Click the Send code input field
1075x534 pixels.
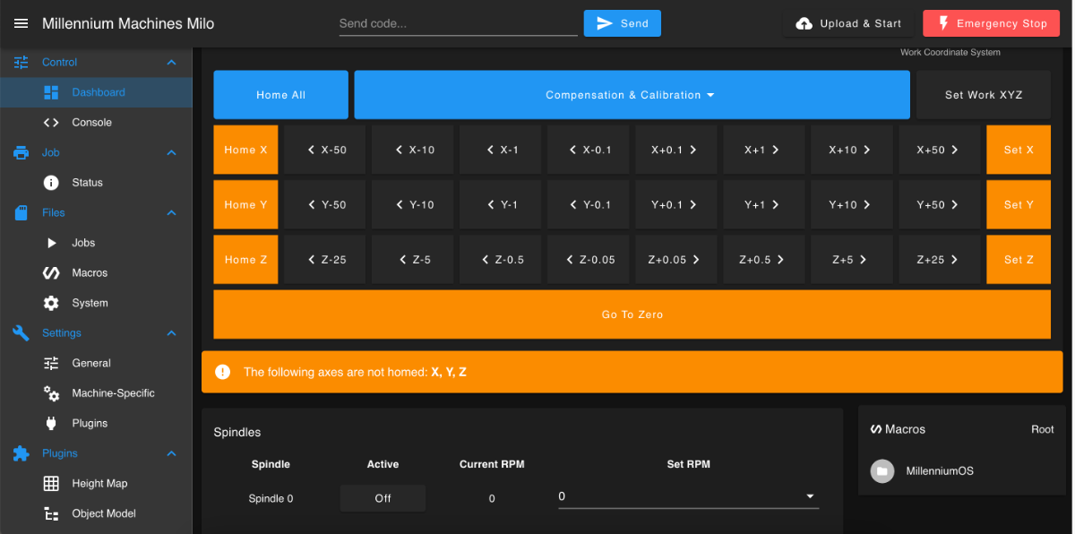point(458,23)
